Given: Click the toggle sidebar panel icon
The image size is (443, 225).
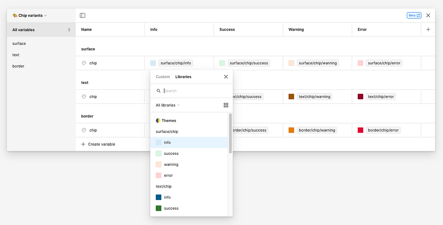Looking at the screenshot, I should [x=82, y=15].
